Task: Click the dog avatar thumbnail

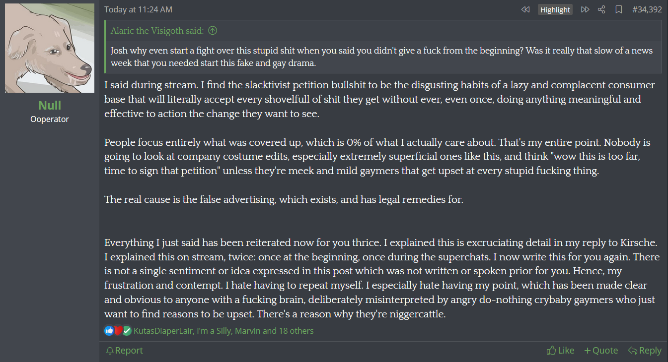Action: (50, 48)
